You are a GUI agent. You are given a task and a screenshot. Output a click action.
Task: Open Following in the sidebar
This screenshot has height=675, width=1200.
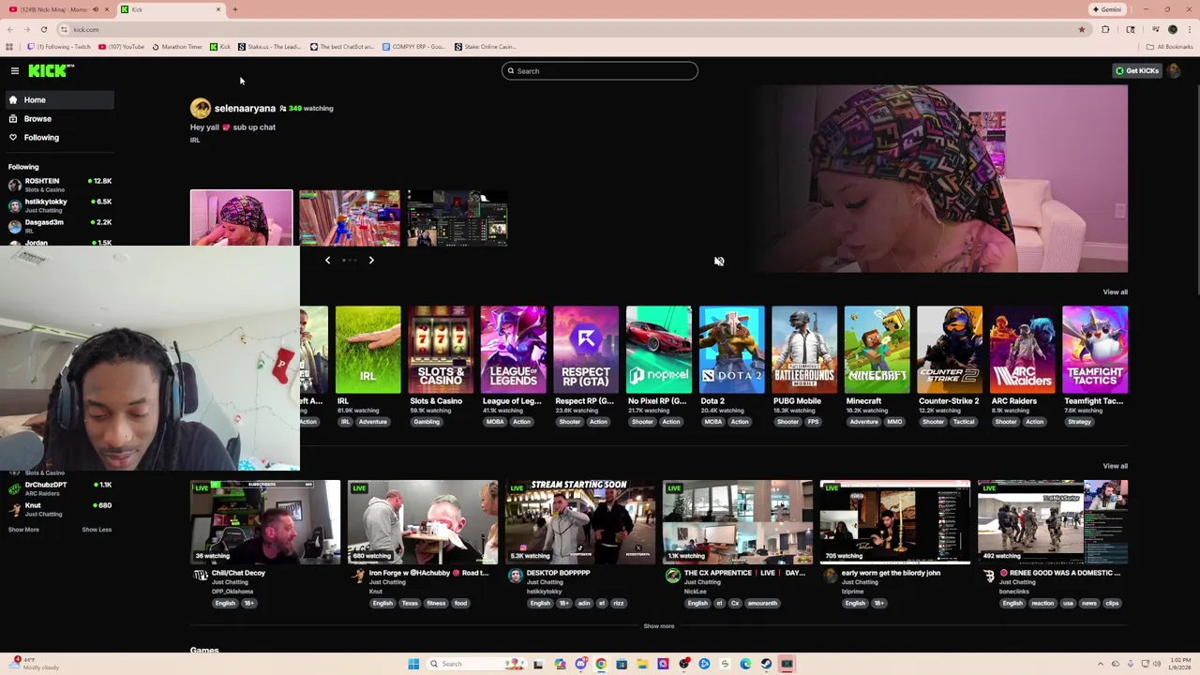[58, 138]
